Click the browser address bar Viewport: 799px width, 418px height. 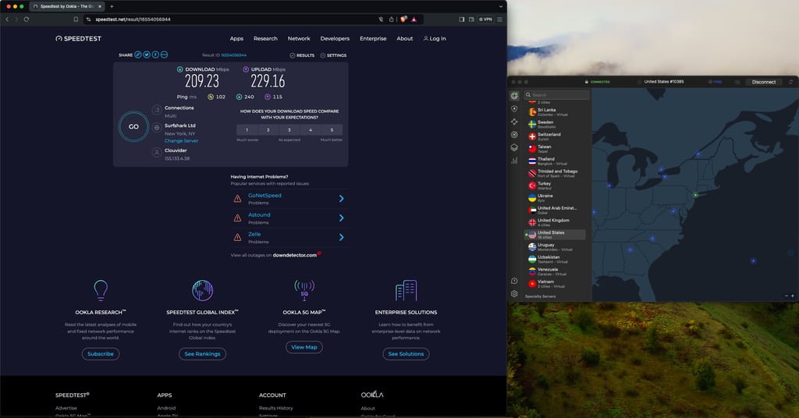click(x=229, y=19)
